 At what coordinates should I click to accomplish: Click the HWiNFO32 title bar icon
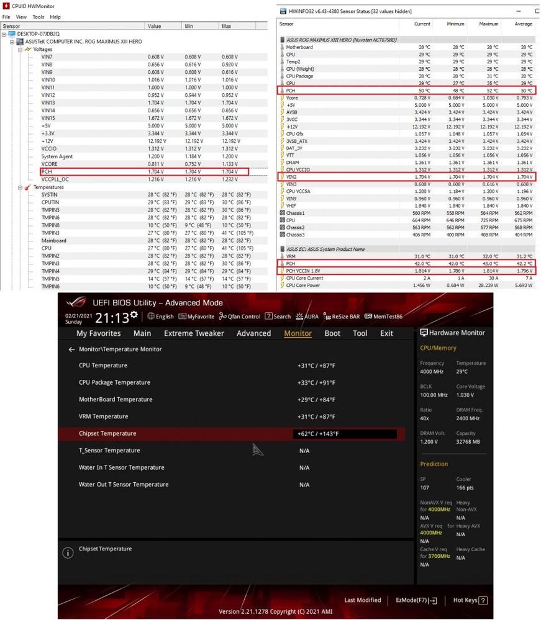[x=283, y=11]
